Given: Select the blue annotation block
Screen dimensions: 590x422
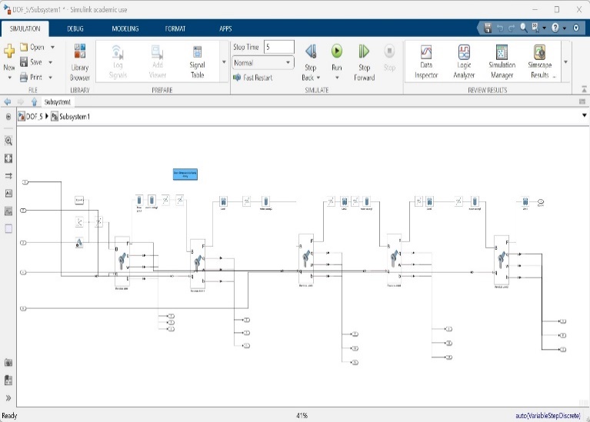Looking at the screenshot, I should [x=185, y=174].
